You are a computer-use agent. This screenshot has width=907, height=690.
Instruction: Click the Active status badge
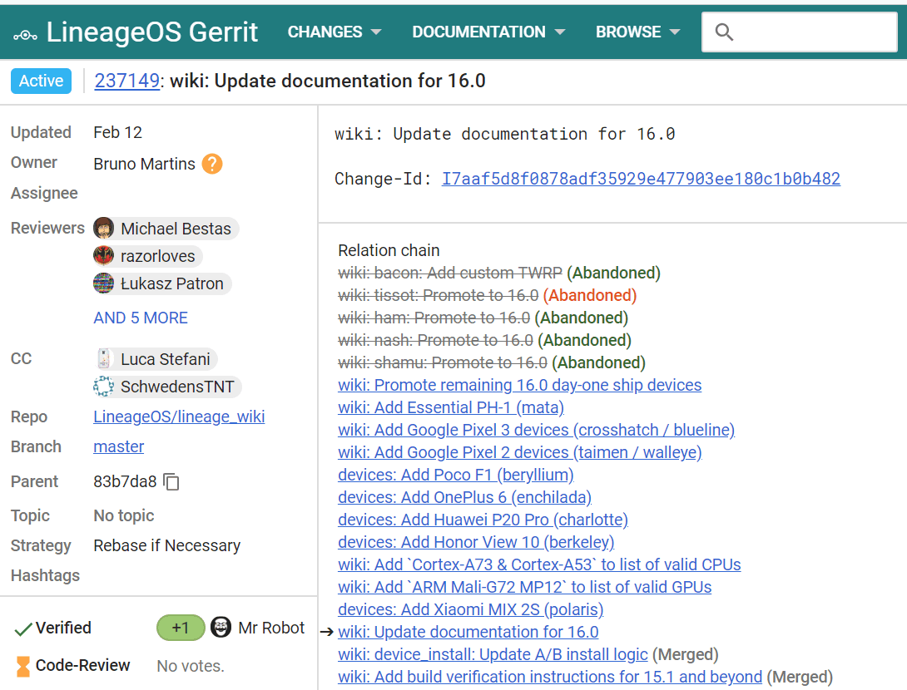(x=41, y=81)
